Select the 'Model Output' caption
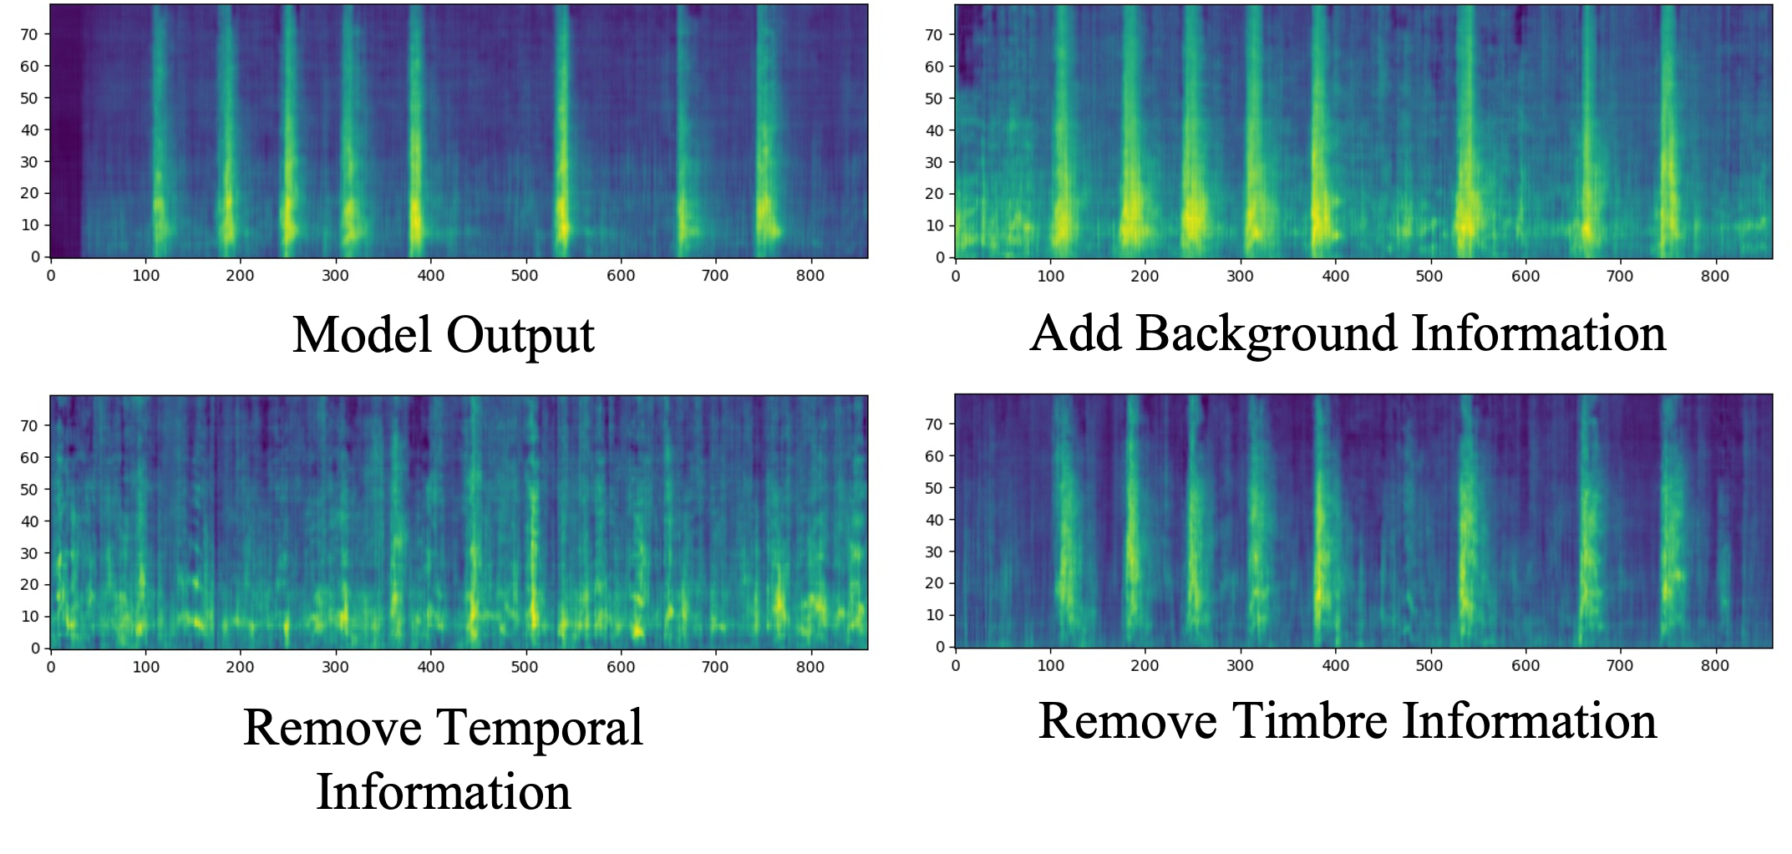 [443, 335]
